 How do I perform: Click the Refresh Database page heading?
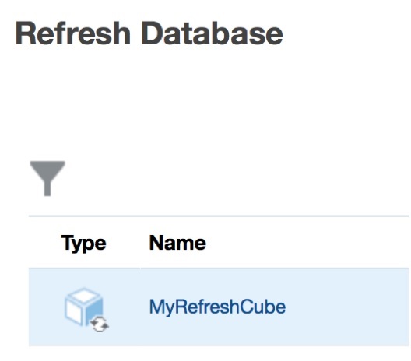[x=149, y=33]
